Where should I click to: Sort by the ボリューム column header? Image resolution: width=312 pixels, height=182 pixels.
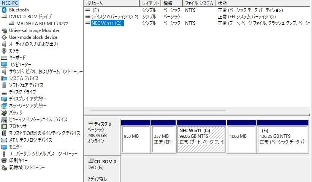(x=112, y=3)
